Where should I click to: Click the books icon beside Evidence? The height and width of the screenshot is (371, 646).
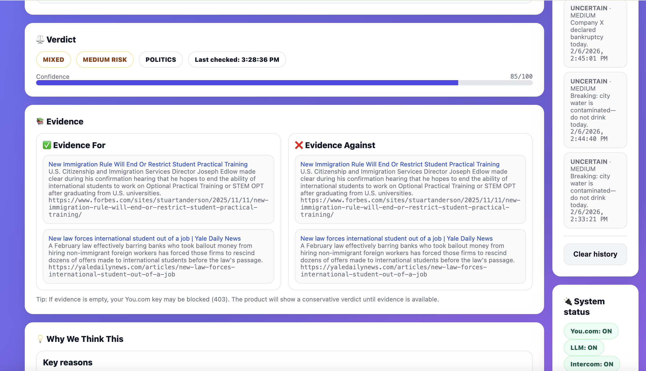point(40,121)
